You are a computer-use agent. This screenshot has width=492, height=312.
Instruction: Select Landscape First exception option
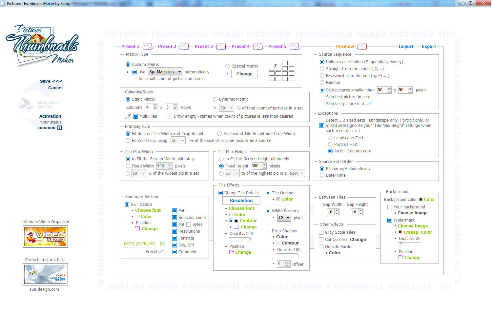tap(330, 138)
